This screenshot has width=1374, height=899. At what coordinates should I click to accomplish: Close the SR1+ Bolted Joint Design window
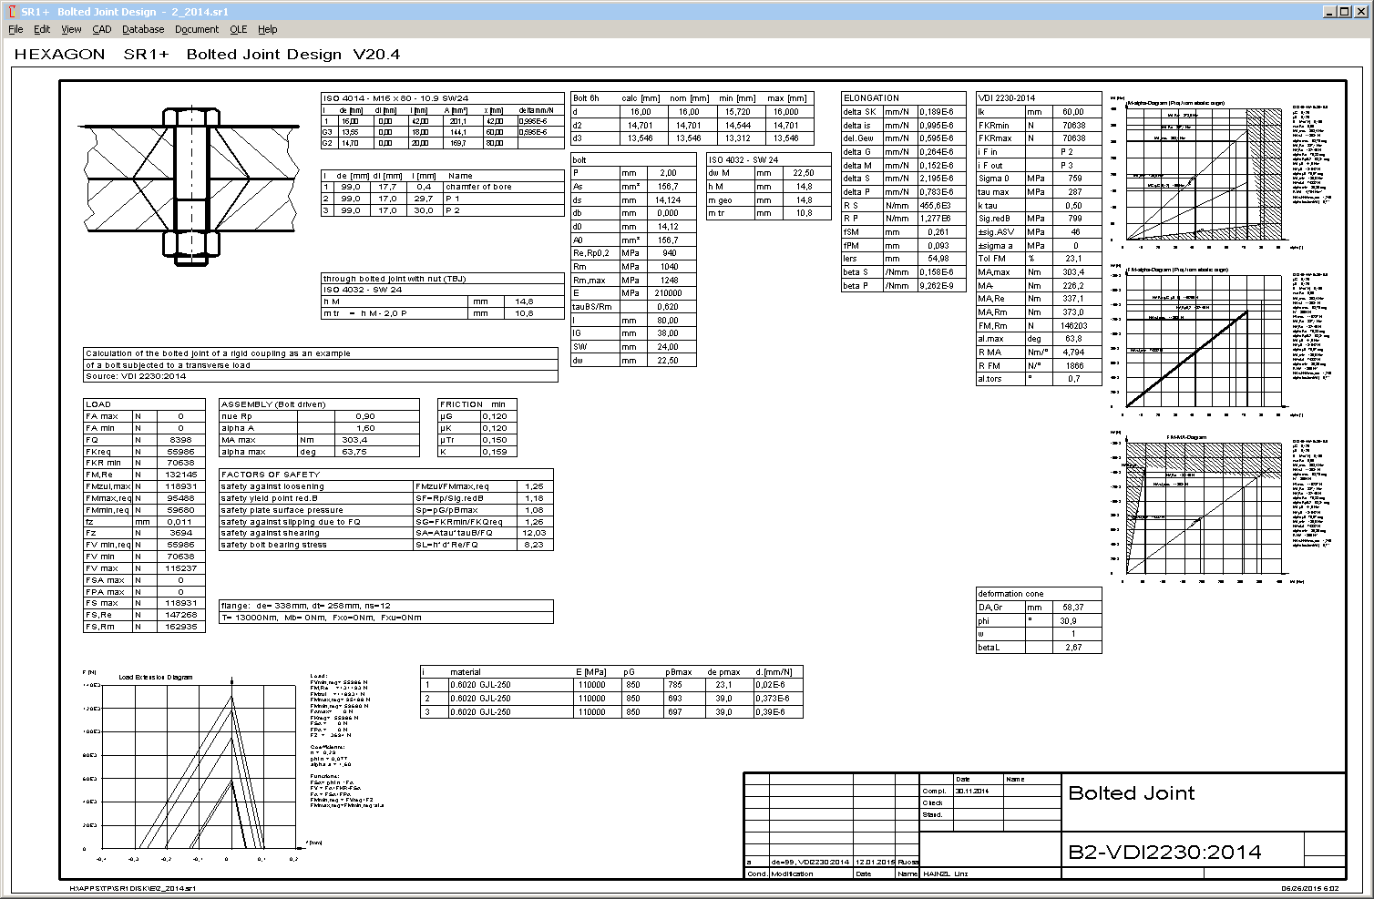click(x=1361, y=12)
